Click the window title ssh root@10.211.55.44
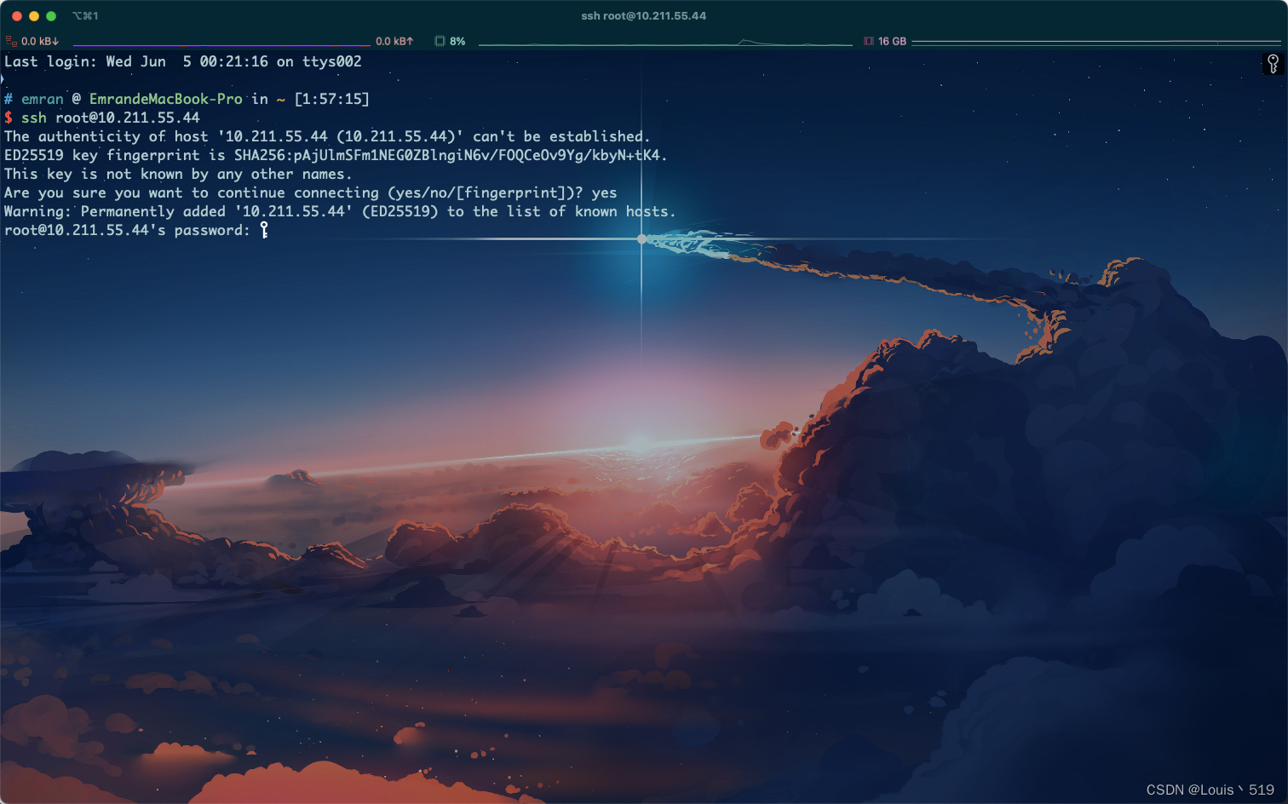The image size is (1288, 804). pyautogui.click(x=644, y=15)
